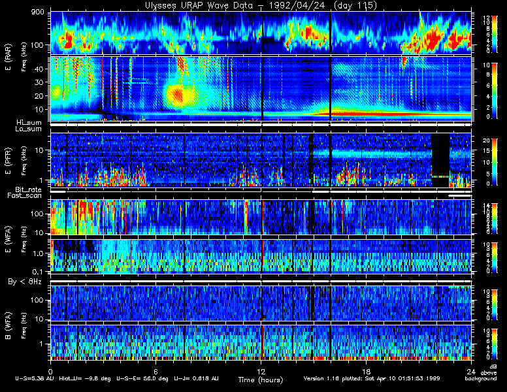Click the hour 6 tick label on time axis
Screen dimensions: 507x392
[155, 371]
